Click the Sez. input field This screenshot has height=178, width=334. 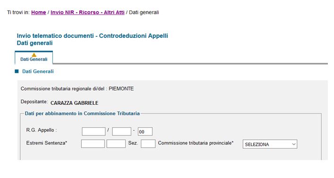pyautogui.click(x=148, y=144)
